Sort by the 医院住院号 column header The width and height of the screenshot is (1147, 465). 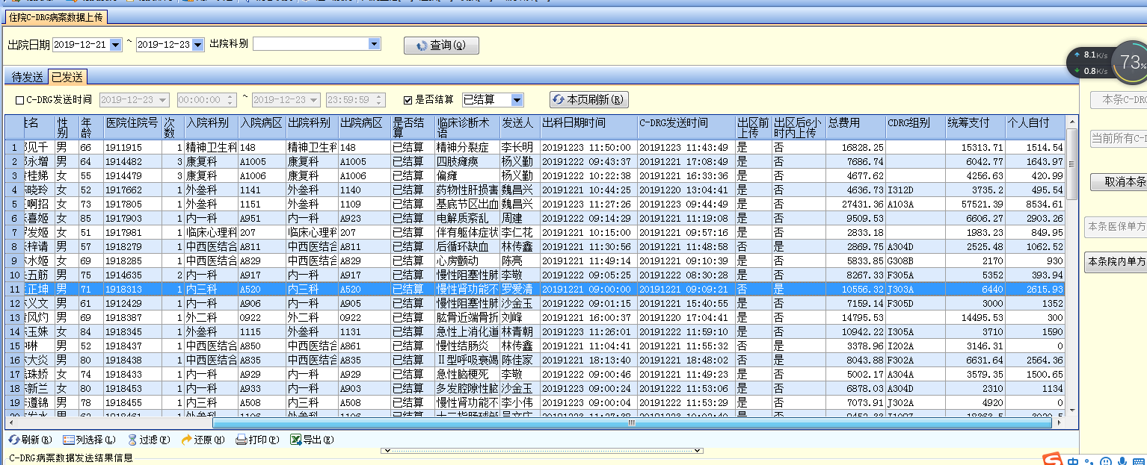(132, 127)
